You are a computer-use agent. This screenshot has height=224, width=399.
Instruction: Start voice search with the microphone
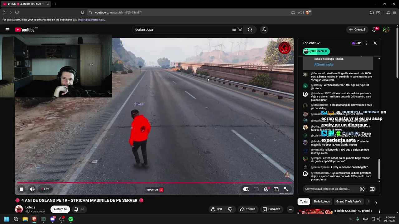(264, 30)
